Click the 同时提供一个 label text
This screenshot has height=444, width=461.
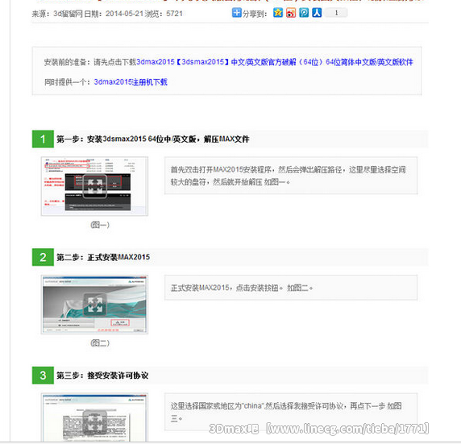[68, 82]
